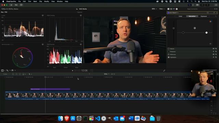
Task: Open Microsoft Word from the Dock
Action: click(x=131, y=119)
